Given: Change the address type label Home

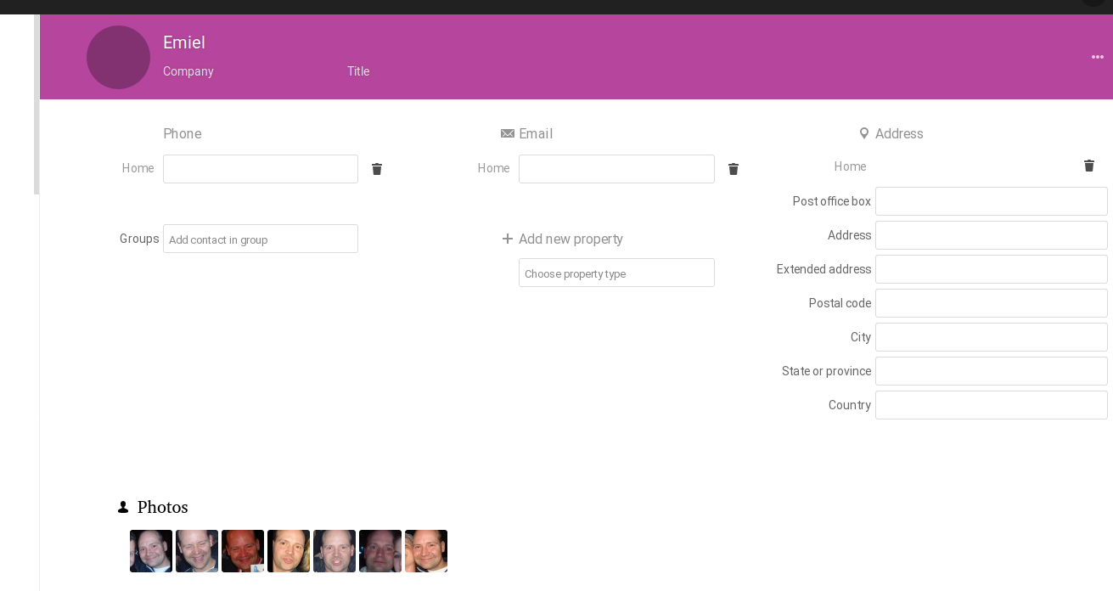Looking at the screenshot, I should click(850, 166).
